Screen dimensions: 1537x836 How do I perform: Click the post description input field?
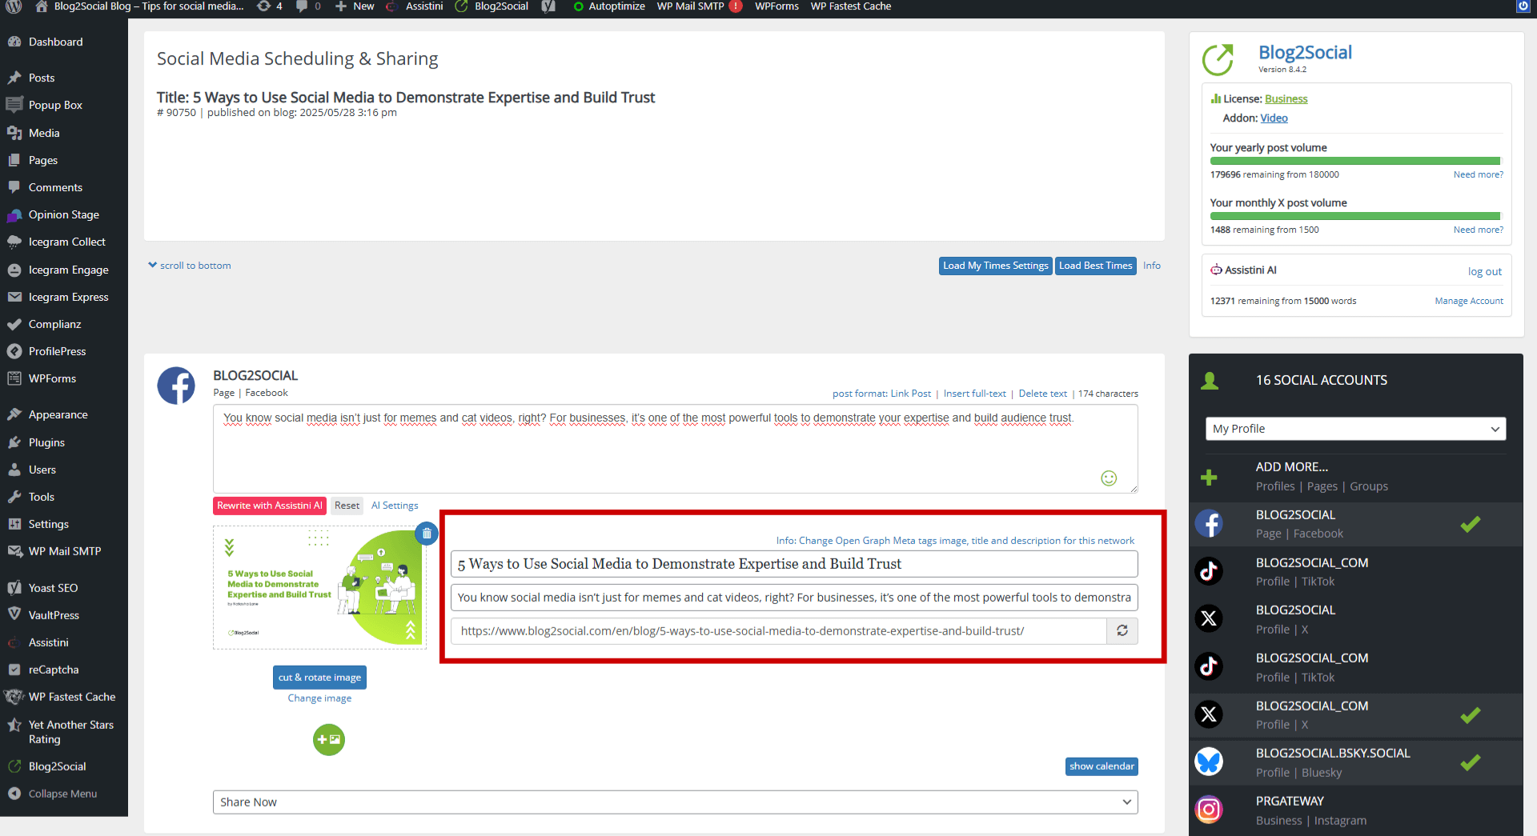pyautogui.click(x=794, y=598)
